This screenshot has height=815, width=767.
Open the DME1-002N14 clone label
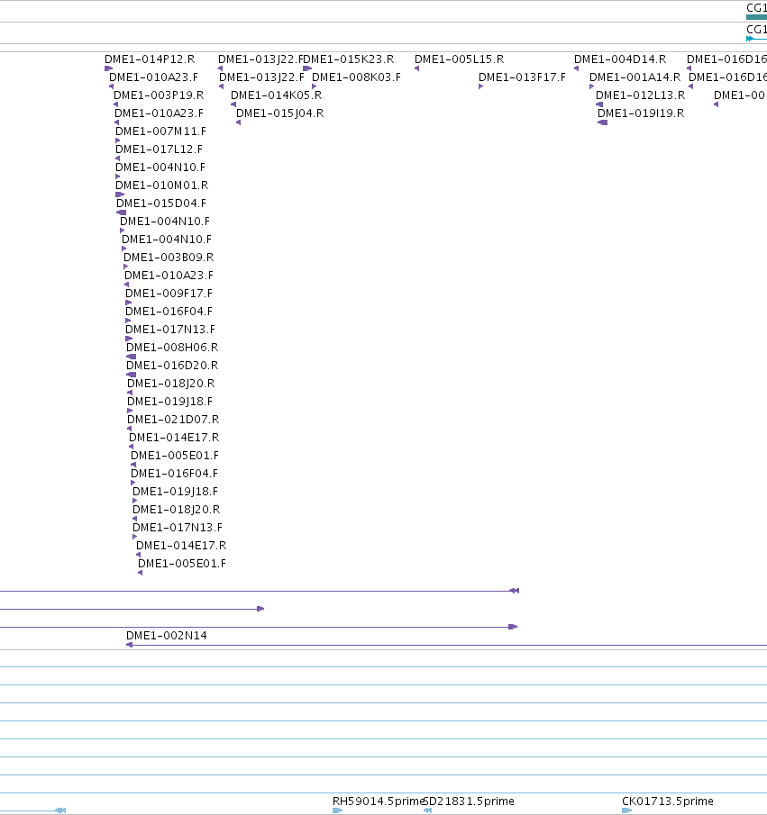167,636
